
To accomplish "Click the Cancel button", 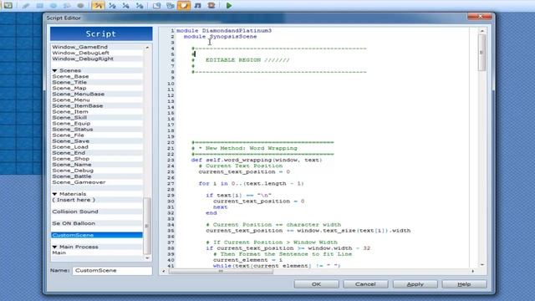I will pyautogui.click(x=365, y=284).
